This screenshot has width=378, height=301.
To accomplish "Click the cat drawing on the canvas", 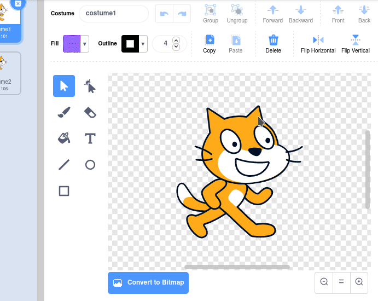I will (x=239, y=172).
